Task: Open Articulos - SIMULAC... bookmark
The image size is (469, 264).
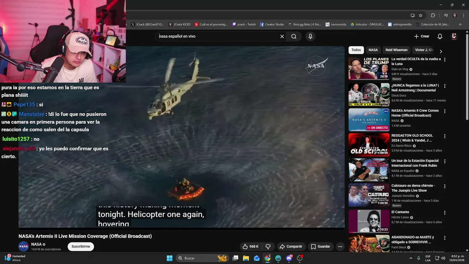Action: (367, 25)
